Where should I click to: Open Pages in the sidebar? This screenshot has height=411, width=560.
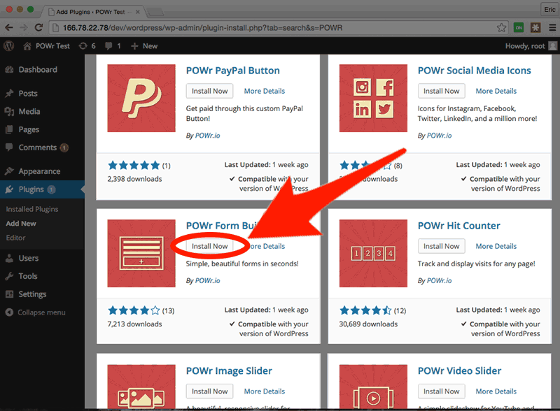click(x=29, y=129)
